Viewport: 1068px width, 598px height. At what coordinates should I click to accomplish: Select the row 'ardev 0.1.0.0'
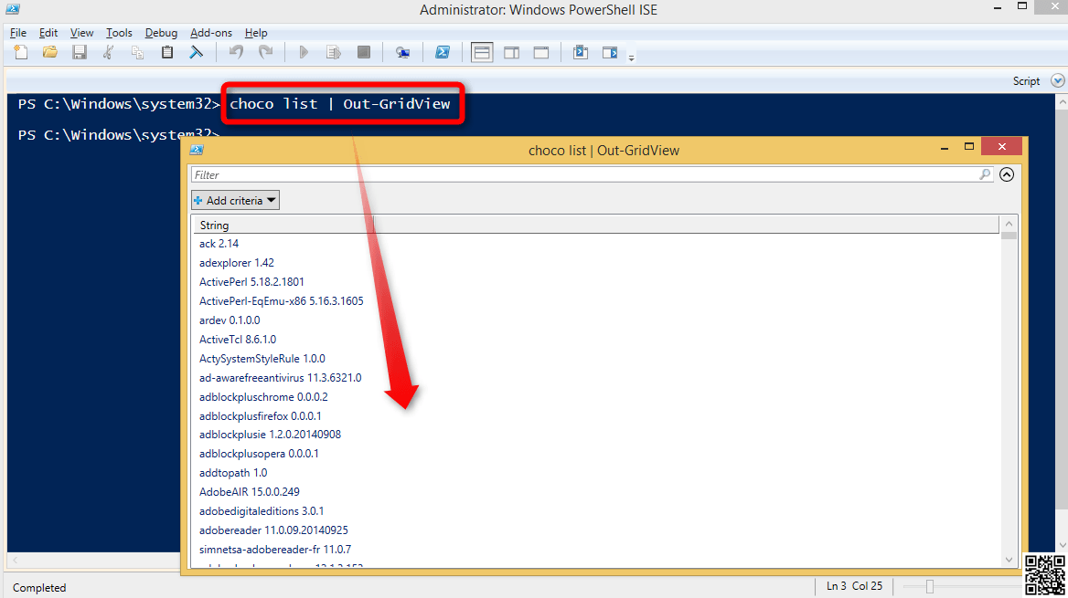(596, 320)
